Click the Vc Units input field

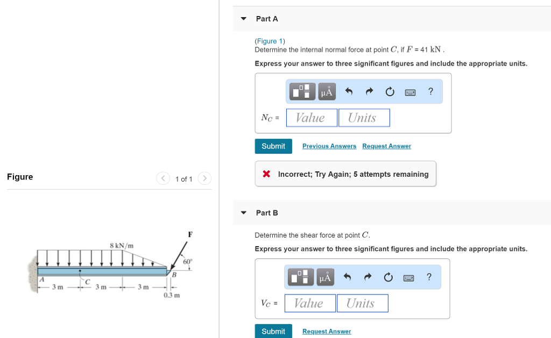[362, 303]
